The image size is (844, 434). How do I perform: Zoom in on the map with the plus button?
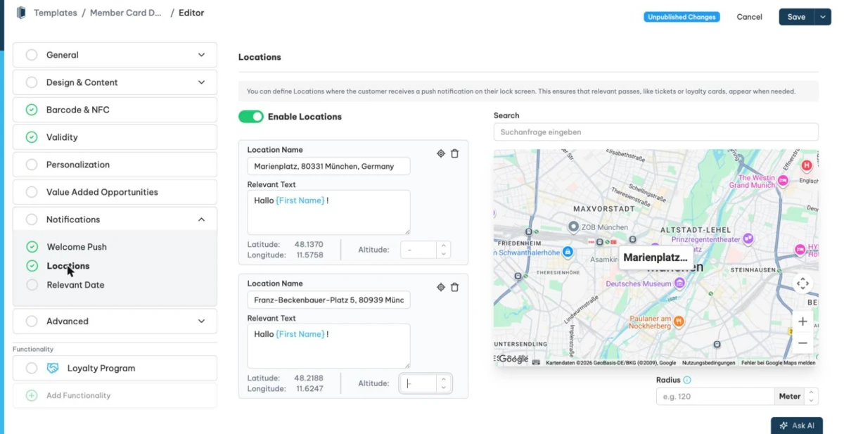(x=803, y=321)
